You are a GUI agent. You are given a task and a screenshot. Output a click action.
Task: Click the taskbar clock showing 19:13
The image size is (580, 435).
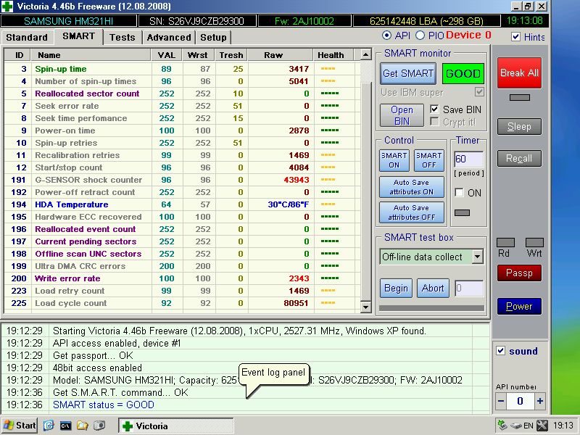(x=563, y=426)
